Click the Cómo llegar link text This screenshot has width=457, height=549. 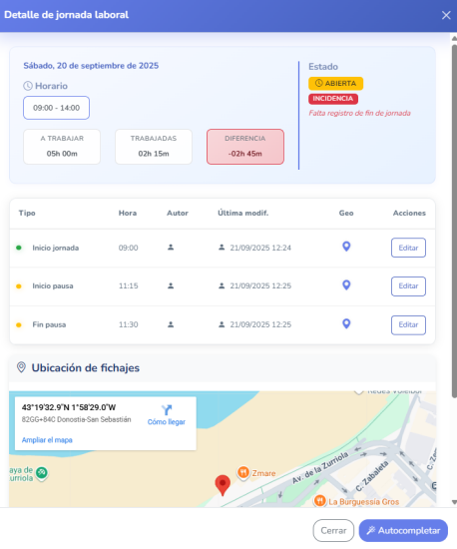point(167,422)
